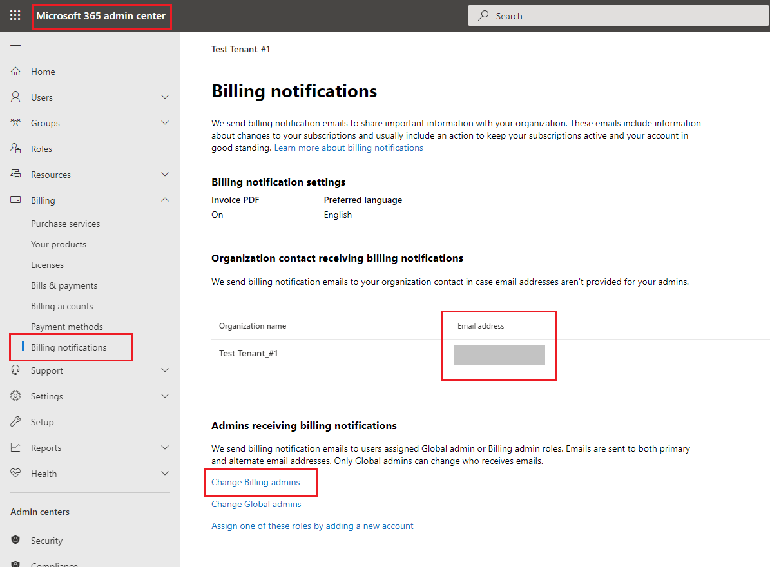This screenshot has height=567, width=770.
Task: Open Payment methods page
Action: click(67, 327)
